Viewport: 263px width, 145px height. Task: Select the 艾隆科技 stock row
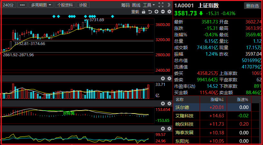click(x=184, y=116)
